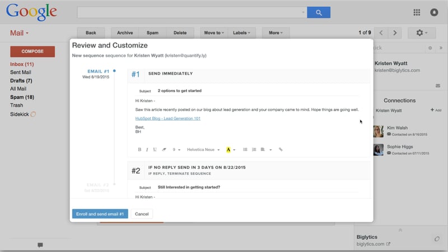448x252 pixels.
Task: Click the Sidekick panel gear icon
Action: click(x=430, y=48)
